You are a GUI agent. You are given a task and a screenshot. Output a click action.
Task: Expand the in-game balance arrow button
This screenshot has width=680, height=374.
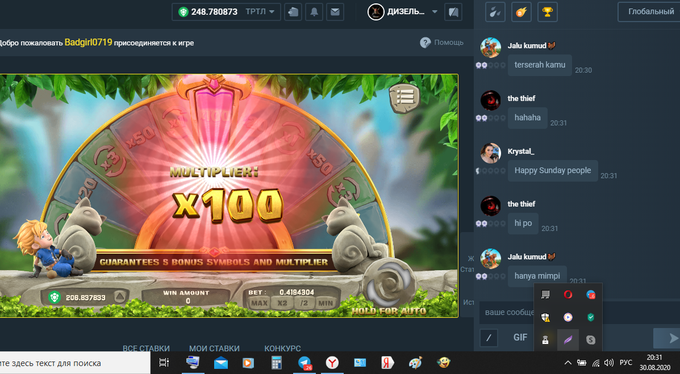[119, 297]
